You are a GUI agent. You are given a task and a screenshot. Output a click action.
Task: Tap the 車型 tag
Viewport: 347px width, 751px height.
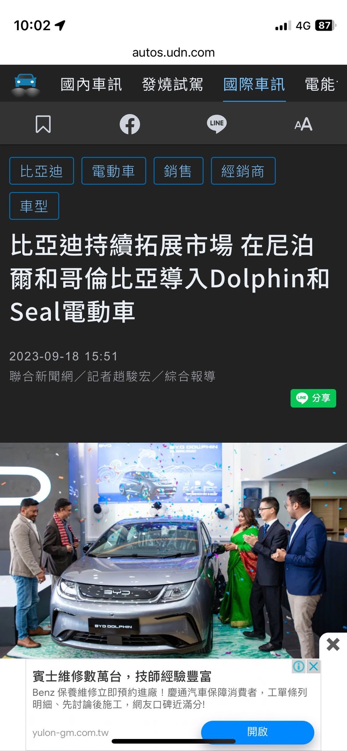click(34, 206)
